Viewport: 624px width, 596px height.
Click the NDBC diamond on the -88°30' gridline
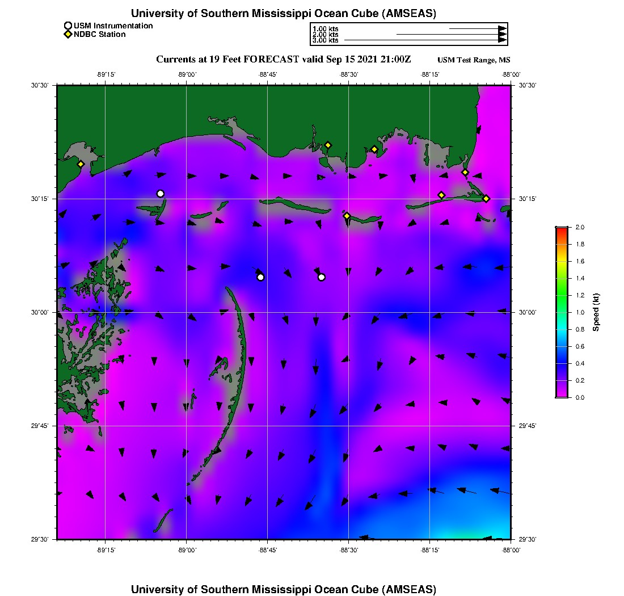[347, 216]
